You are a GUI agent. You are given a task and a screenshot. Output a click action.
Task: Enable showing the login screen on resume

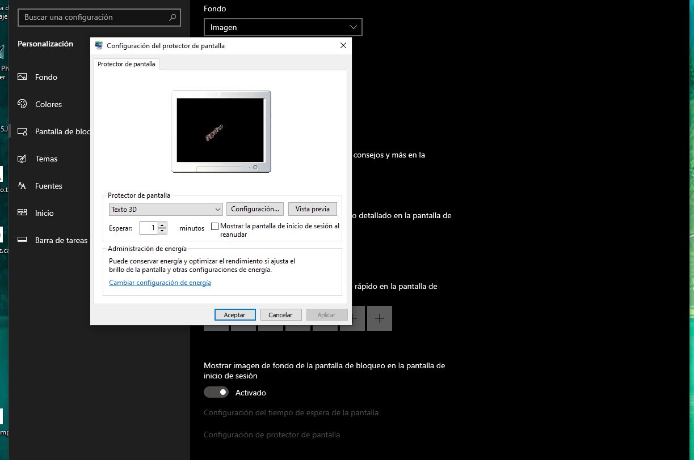coord(214,226)
